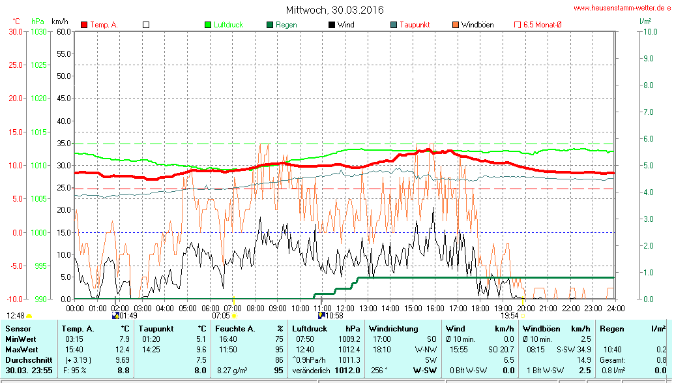Click the orange Windböen legend square

coord(456,25)
